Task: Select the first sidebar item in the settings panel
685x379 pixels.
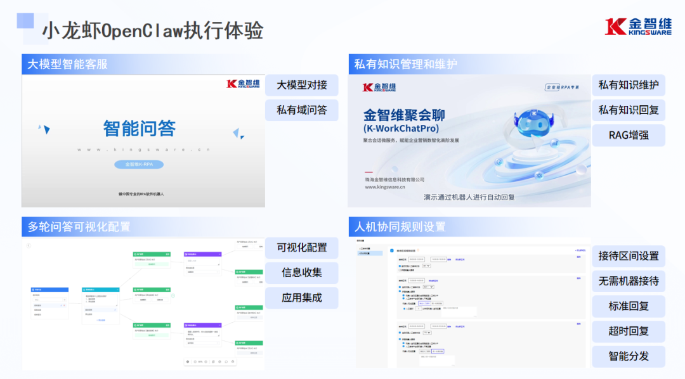Action: tap(364, 248)
